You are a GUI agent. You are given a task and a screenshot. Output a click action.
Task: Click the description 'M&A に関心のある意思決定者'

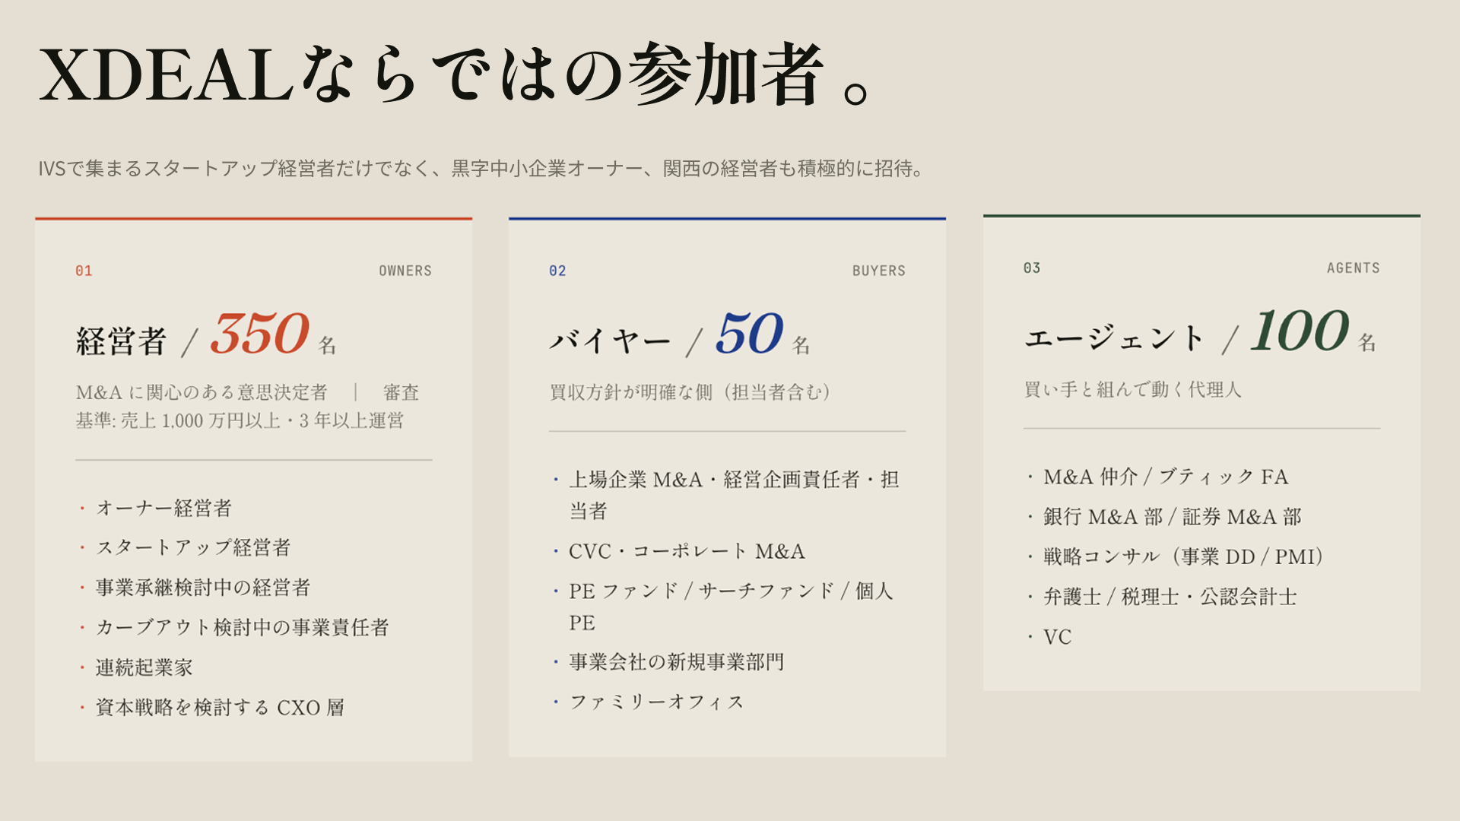tap(202, 392)
